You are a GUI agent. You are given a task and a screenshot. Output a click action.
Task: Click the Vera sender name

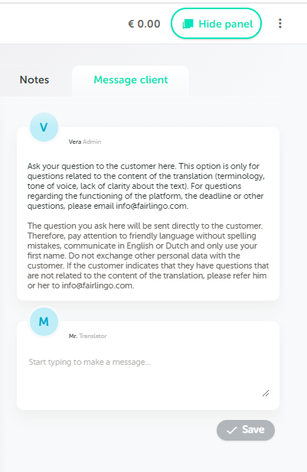[x=75, y=142]
